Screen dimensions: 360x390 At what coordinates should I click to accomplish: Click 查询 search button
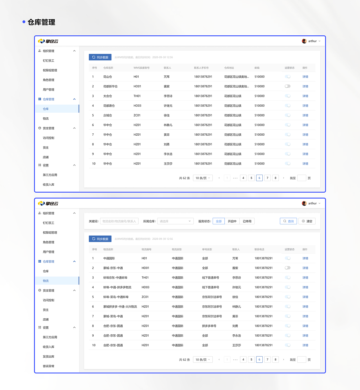pos(288,221)
